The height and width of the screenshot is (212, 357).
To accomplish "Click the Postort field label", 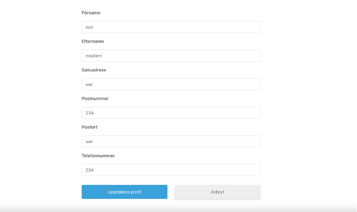I will (x=89, y=127).
